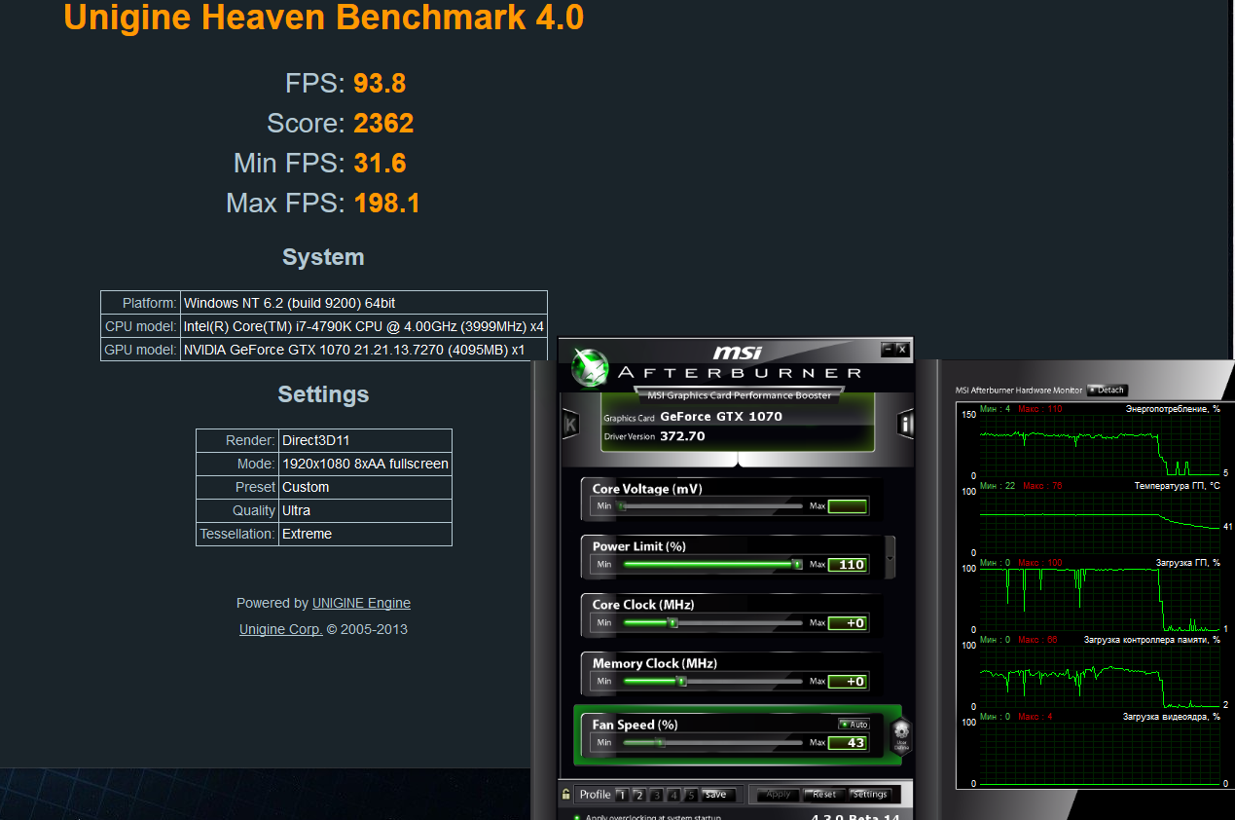Click the Power Limit slider handle
Image resolution: width=1235 pixels, height=820 pixels.
pos(797,564)
